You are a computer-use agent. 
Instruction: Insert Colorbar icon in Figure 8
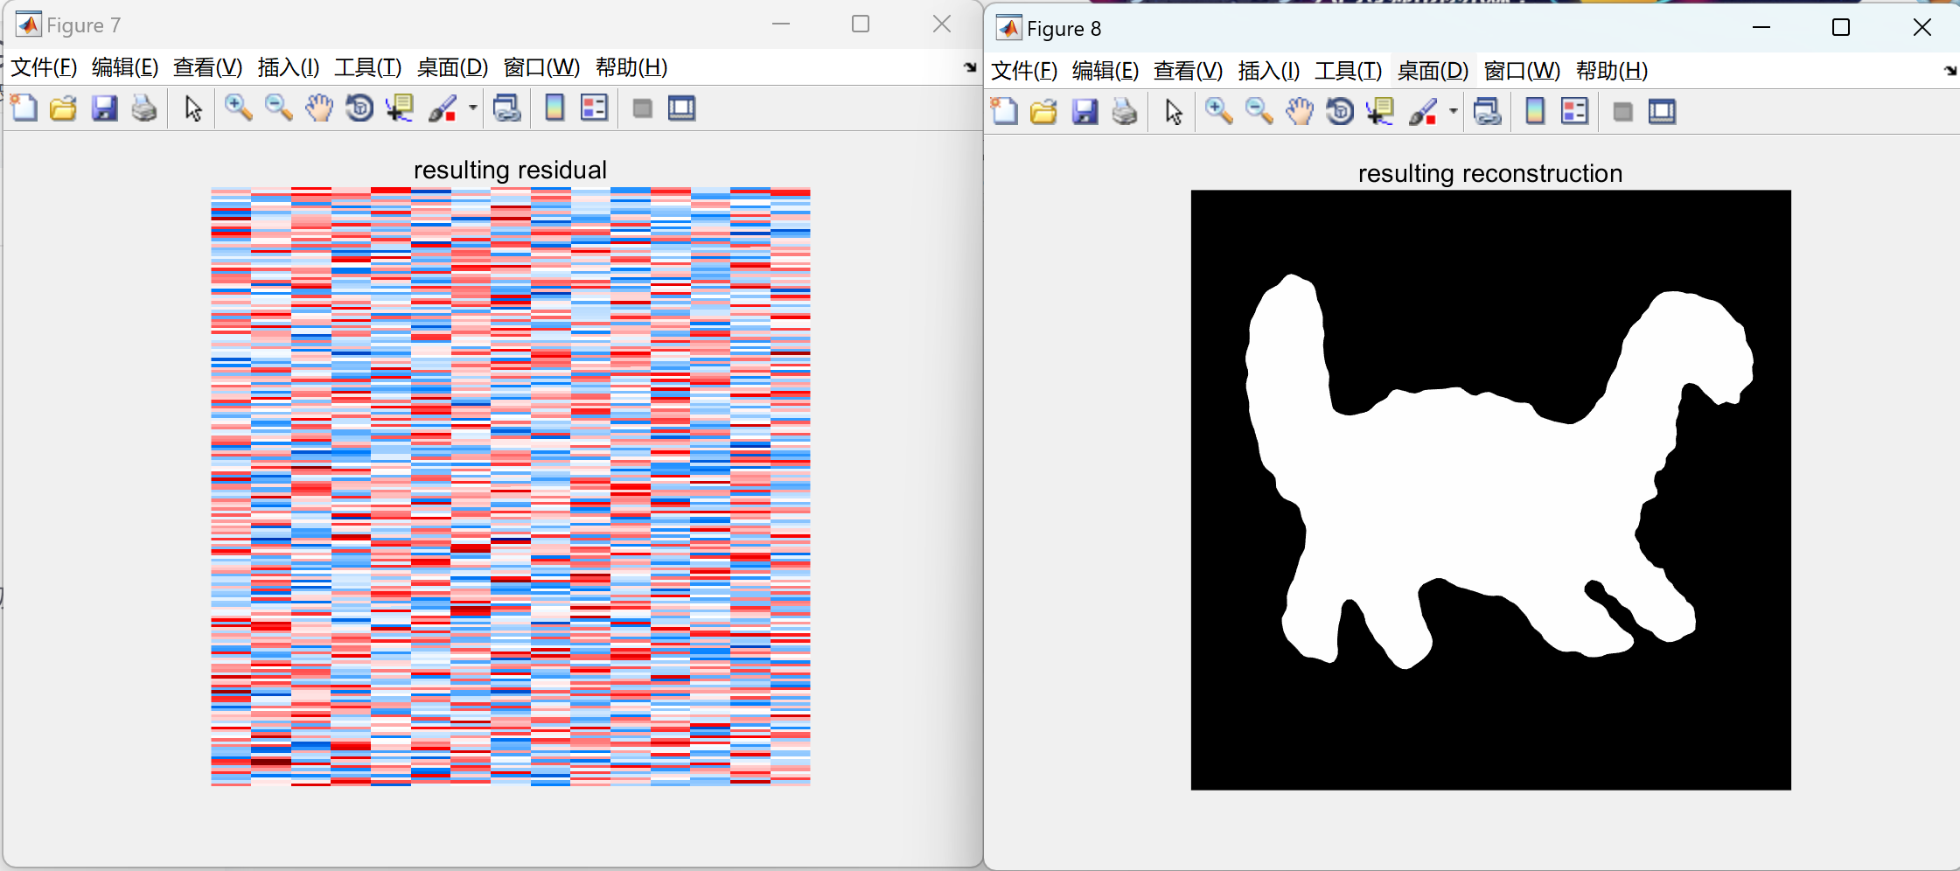pos(1535,112)
